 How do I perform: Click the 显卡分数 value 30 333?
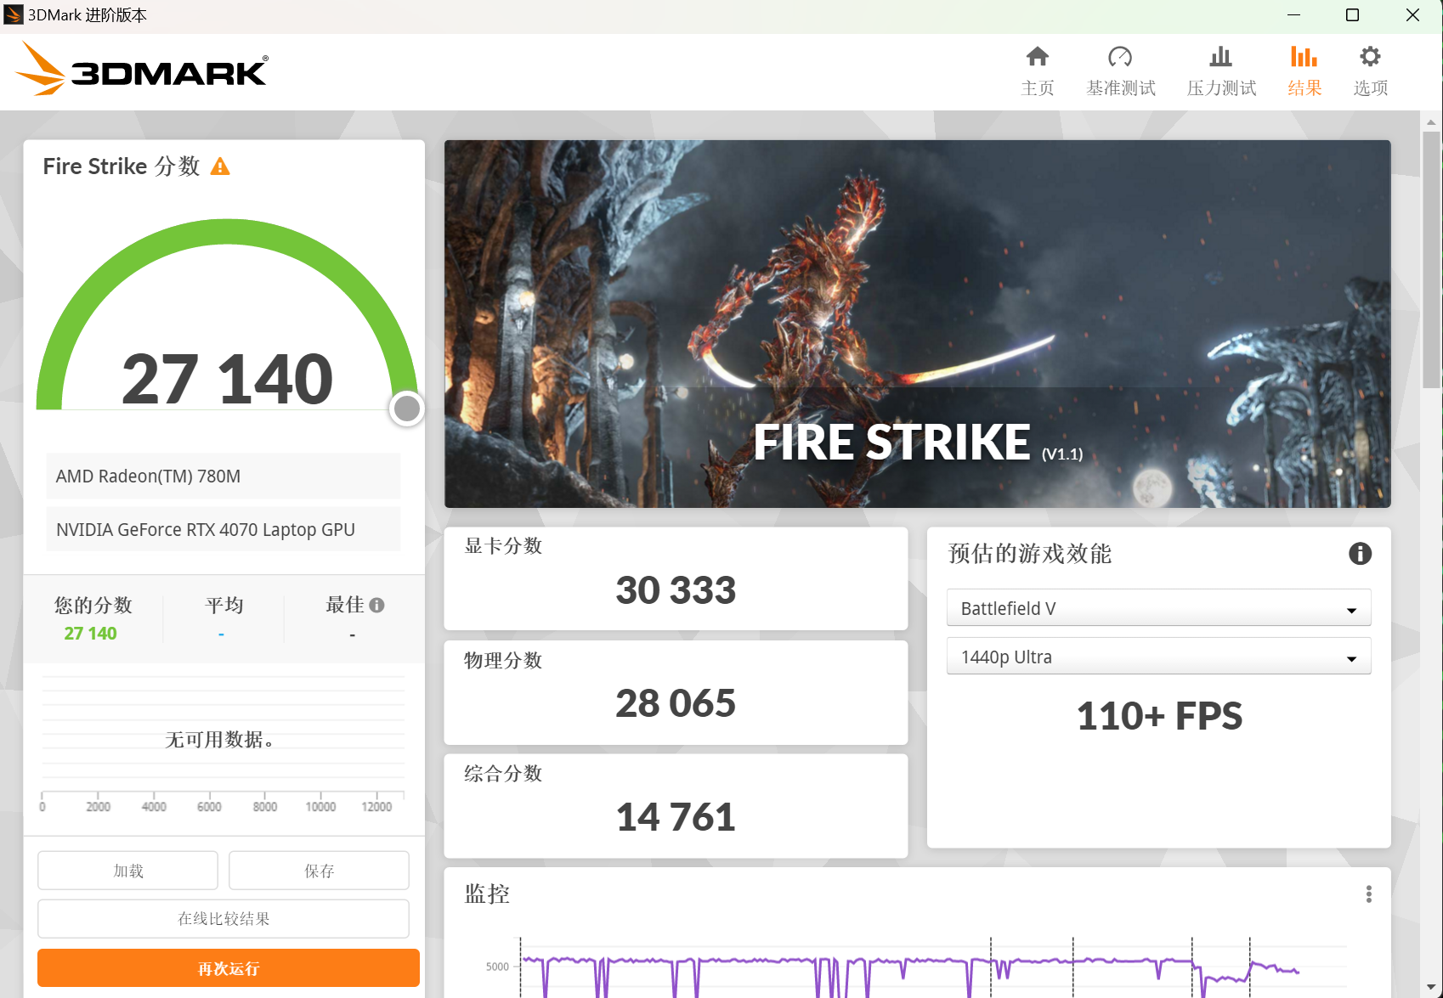(676, 590)
